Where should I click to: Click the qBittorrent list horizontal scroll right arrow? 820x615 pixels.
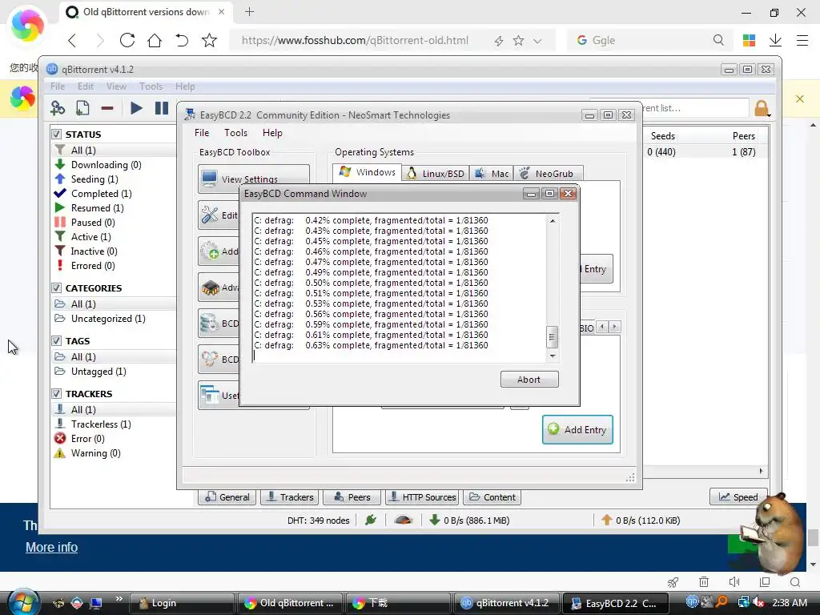coord(762,471)
